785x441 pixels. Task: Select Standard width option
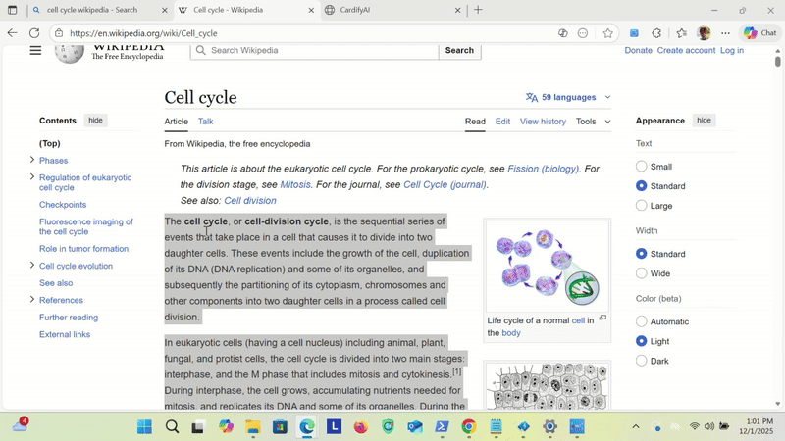[x=642, y=254]
